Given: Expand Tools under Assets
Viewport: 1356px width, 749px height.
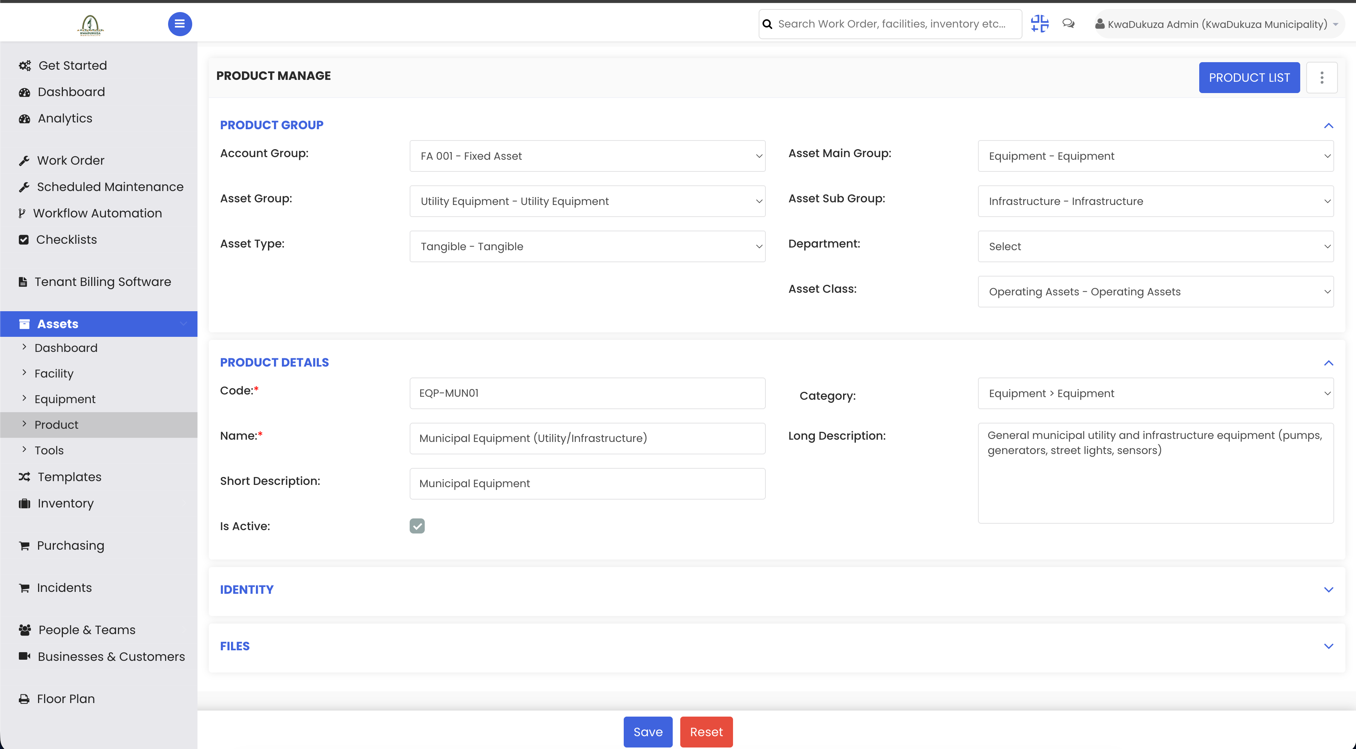Looking at the screenshot, I should (x=49, y=451).
